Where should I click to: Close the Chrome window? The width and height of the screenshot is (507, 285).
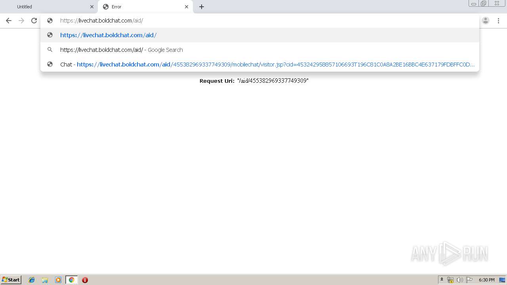[497, 4]
